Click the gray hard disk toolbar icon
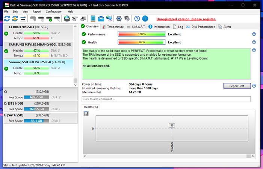The width and height of the screenshot is (263, 169). coord(33,18)
